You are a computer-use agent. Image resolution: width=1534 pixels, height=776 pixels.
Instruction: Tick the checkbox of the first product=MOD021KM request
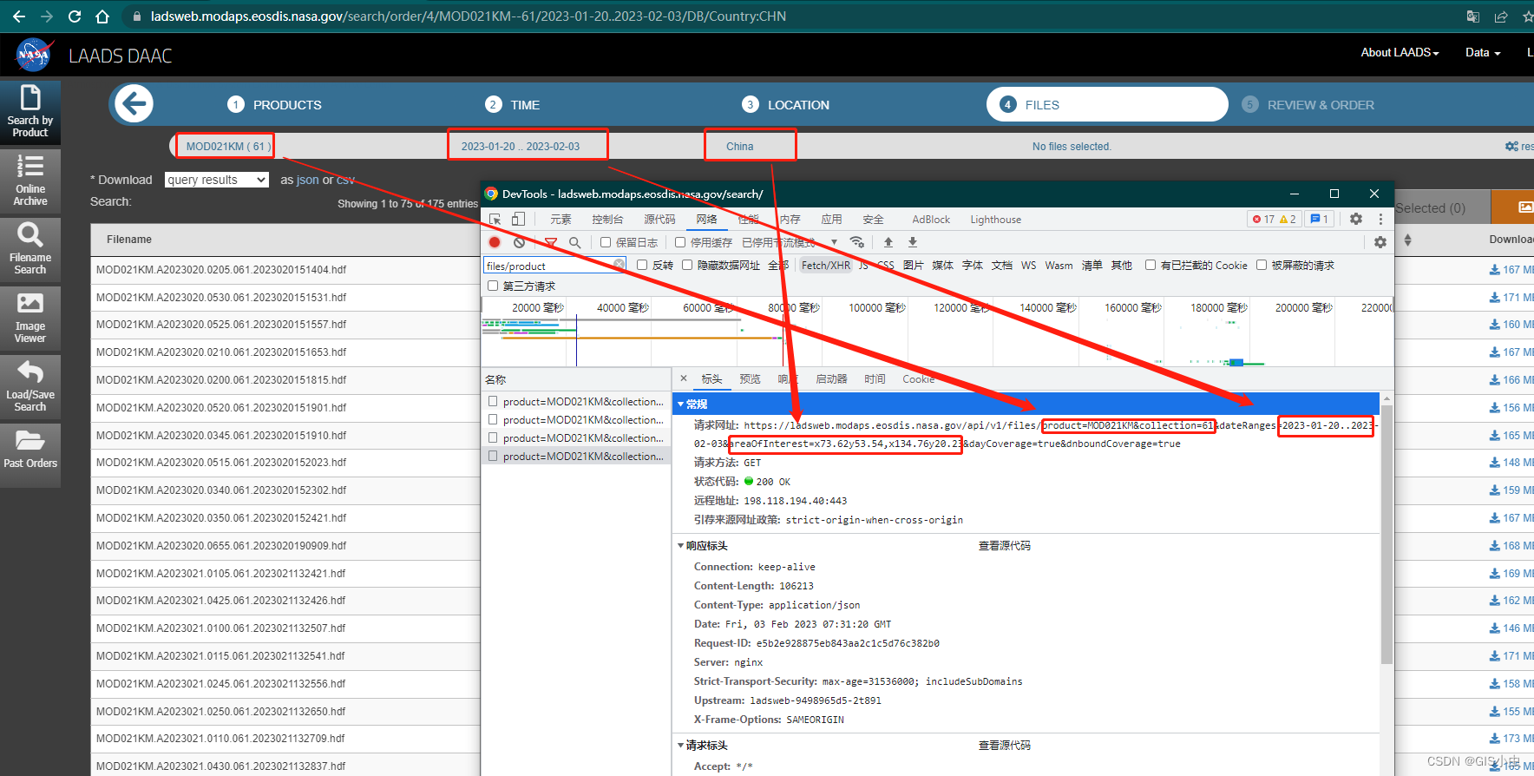(493, 401)
